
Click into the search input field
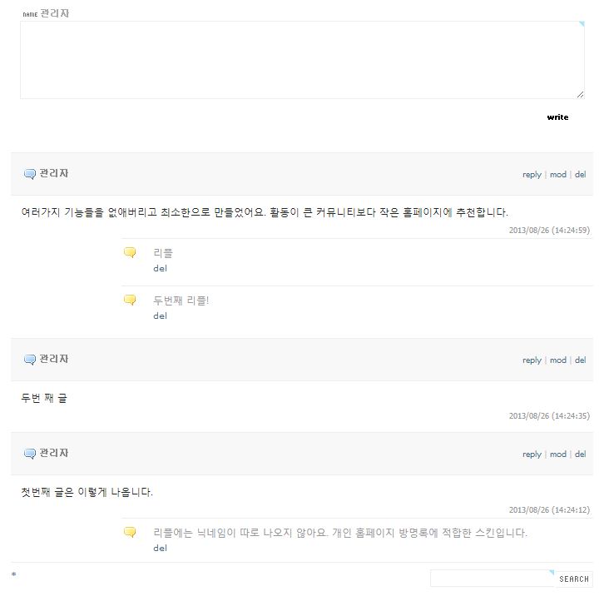click(491, 579)
